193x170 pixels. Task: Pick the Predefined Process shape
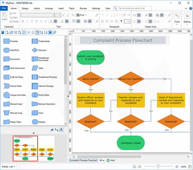[x=44, y=77]
